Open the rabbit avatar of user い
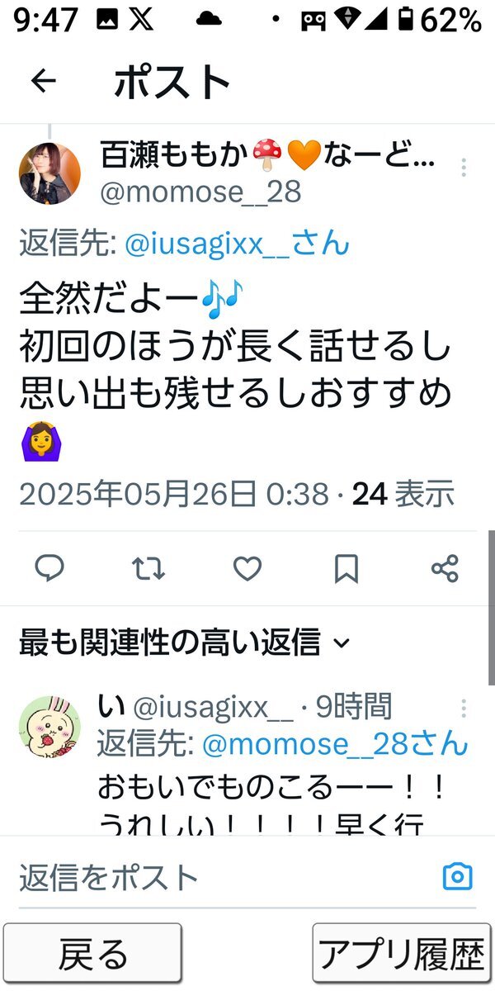 [49, 726]
